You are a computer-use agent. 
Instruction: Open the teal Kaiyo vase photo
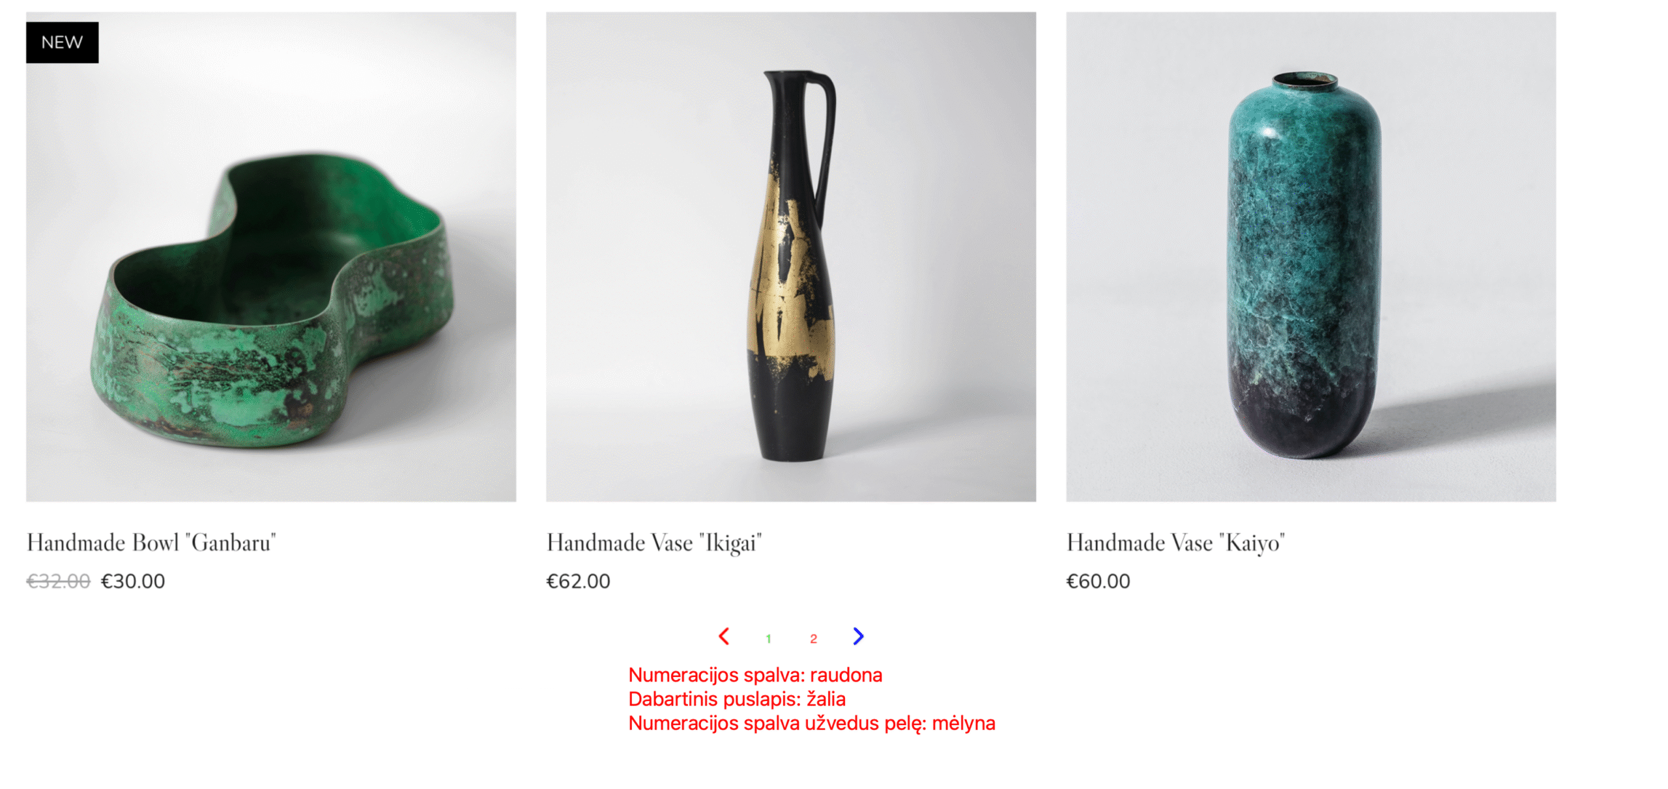(1311, 256)
